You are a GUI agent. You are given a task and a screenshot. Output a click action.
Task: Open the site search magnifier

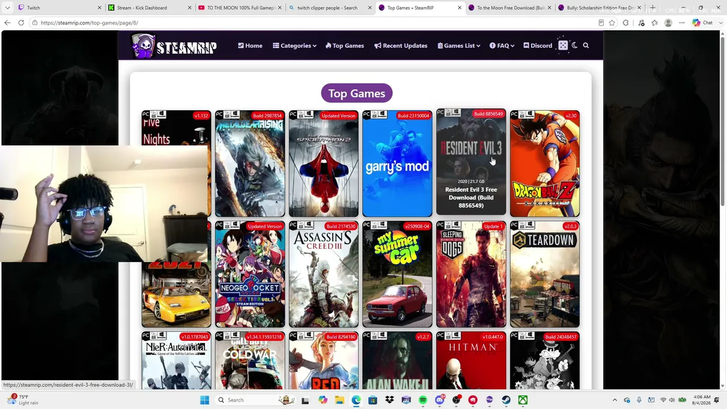pos(586,45)
